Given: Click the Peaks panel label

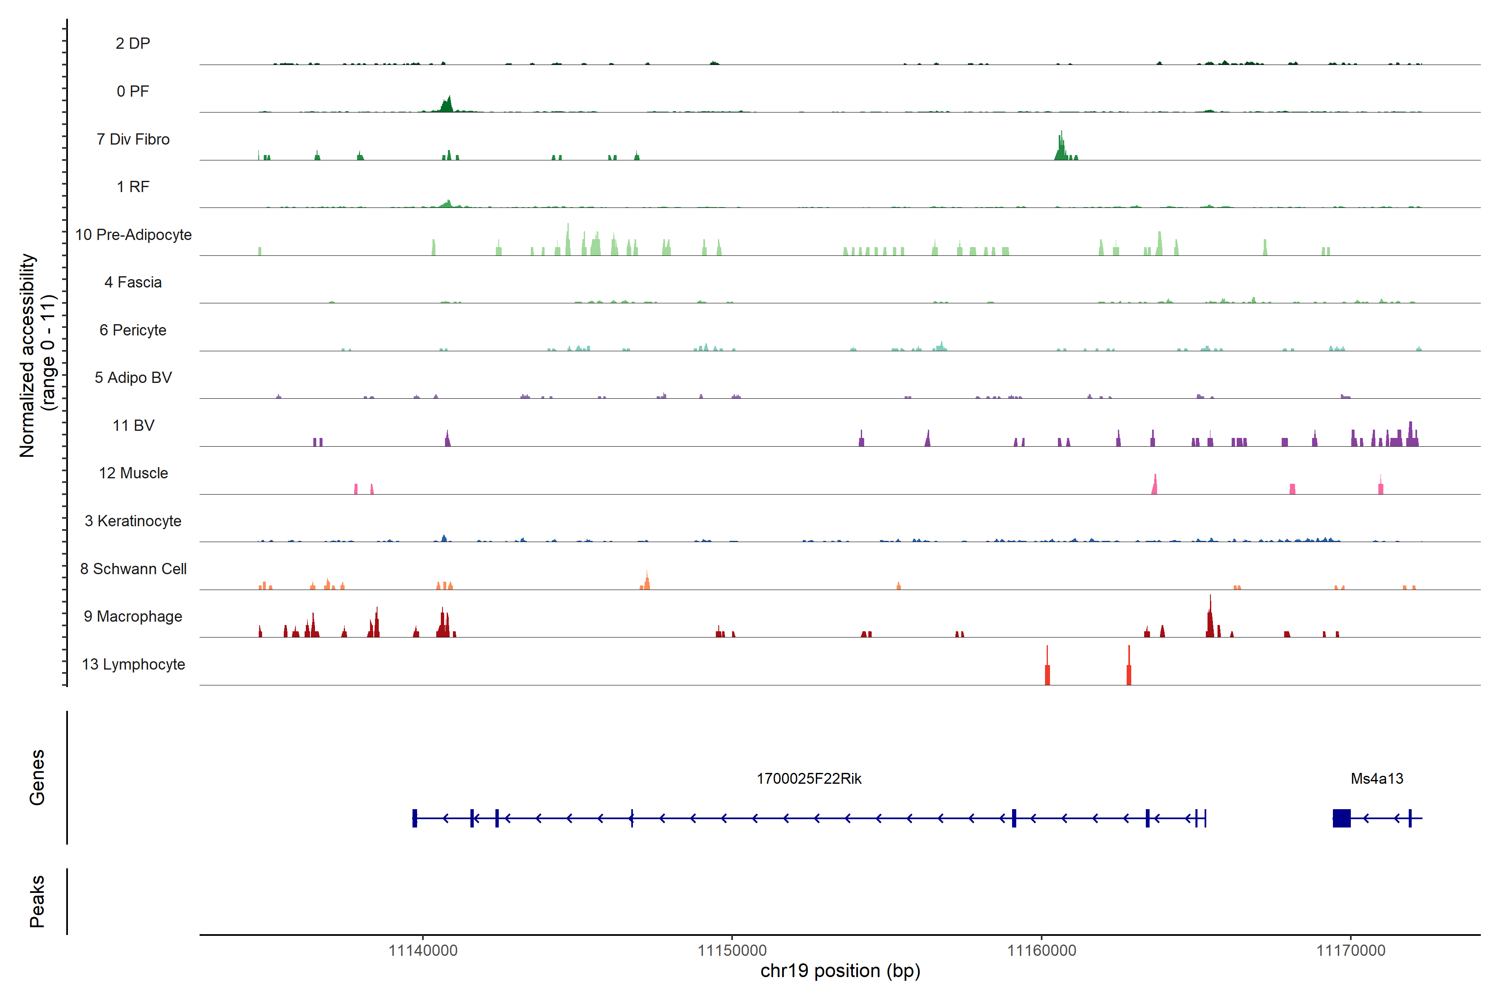Looking at the screenshot, I should coord(37,901).
